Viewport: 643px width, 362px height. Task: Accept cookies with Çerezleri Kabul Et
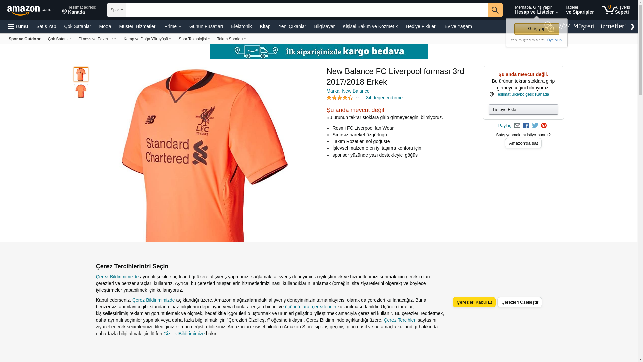point(474,302)
